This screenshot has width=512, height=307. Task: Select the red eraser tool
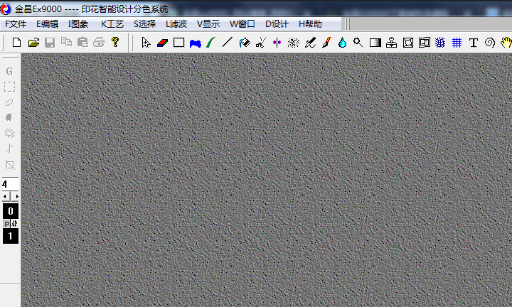[162, 43]
